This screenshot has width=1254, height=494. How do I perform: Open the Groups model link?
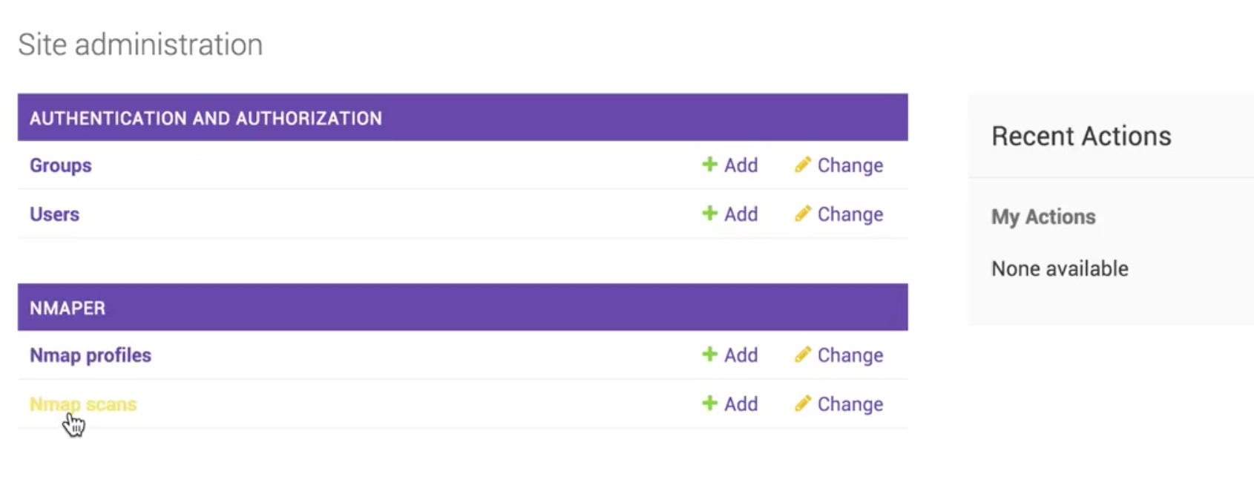[x=60, y=165]
